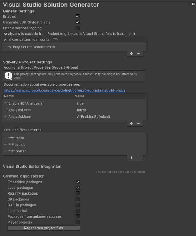This screenshot has width=196, height=236.
Task: Remove the selected analyzer pattern entry
Action: point(139,54)
